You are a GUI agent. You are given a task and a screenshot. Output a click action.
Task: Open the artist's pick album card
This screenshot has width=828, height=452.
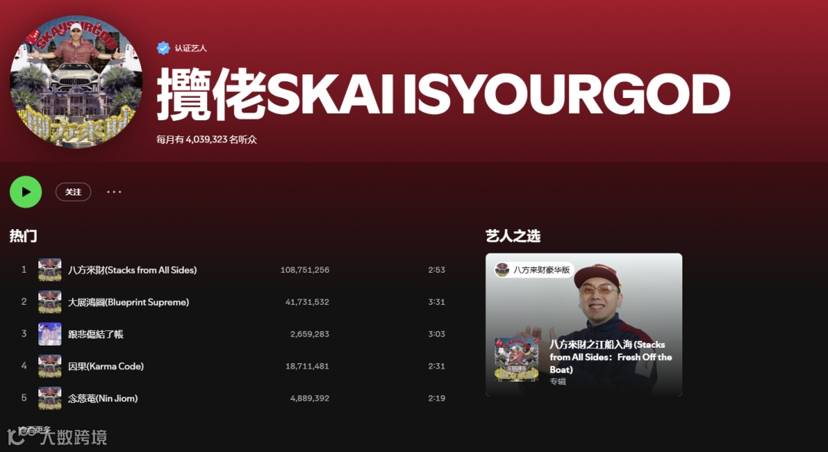pos(583,325)
